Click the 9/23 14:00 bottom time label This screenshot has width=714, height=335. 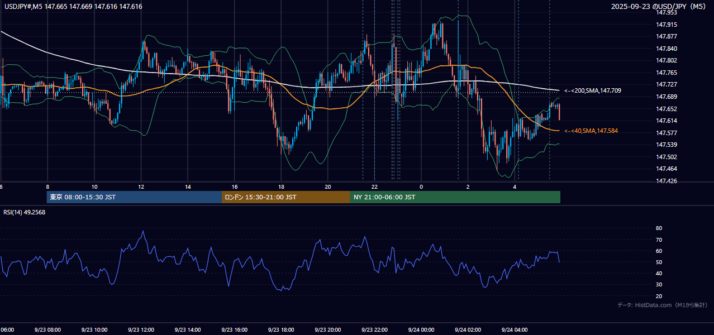tap(188, 330)
